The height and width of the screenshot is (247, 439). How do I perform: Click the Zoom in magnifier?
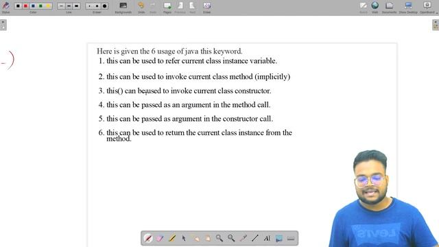point(219,238)
